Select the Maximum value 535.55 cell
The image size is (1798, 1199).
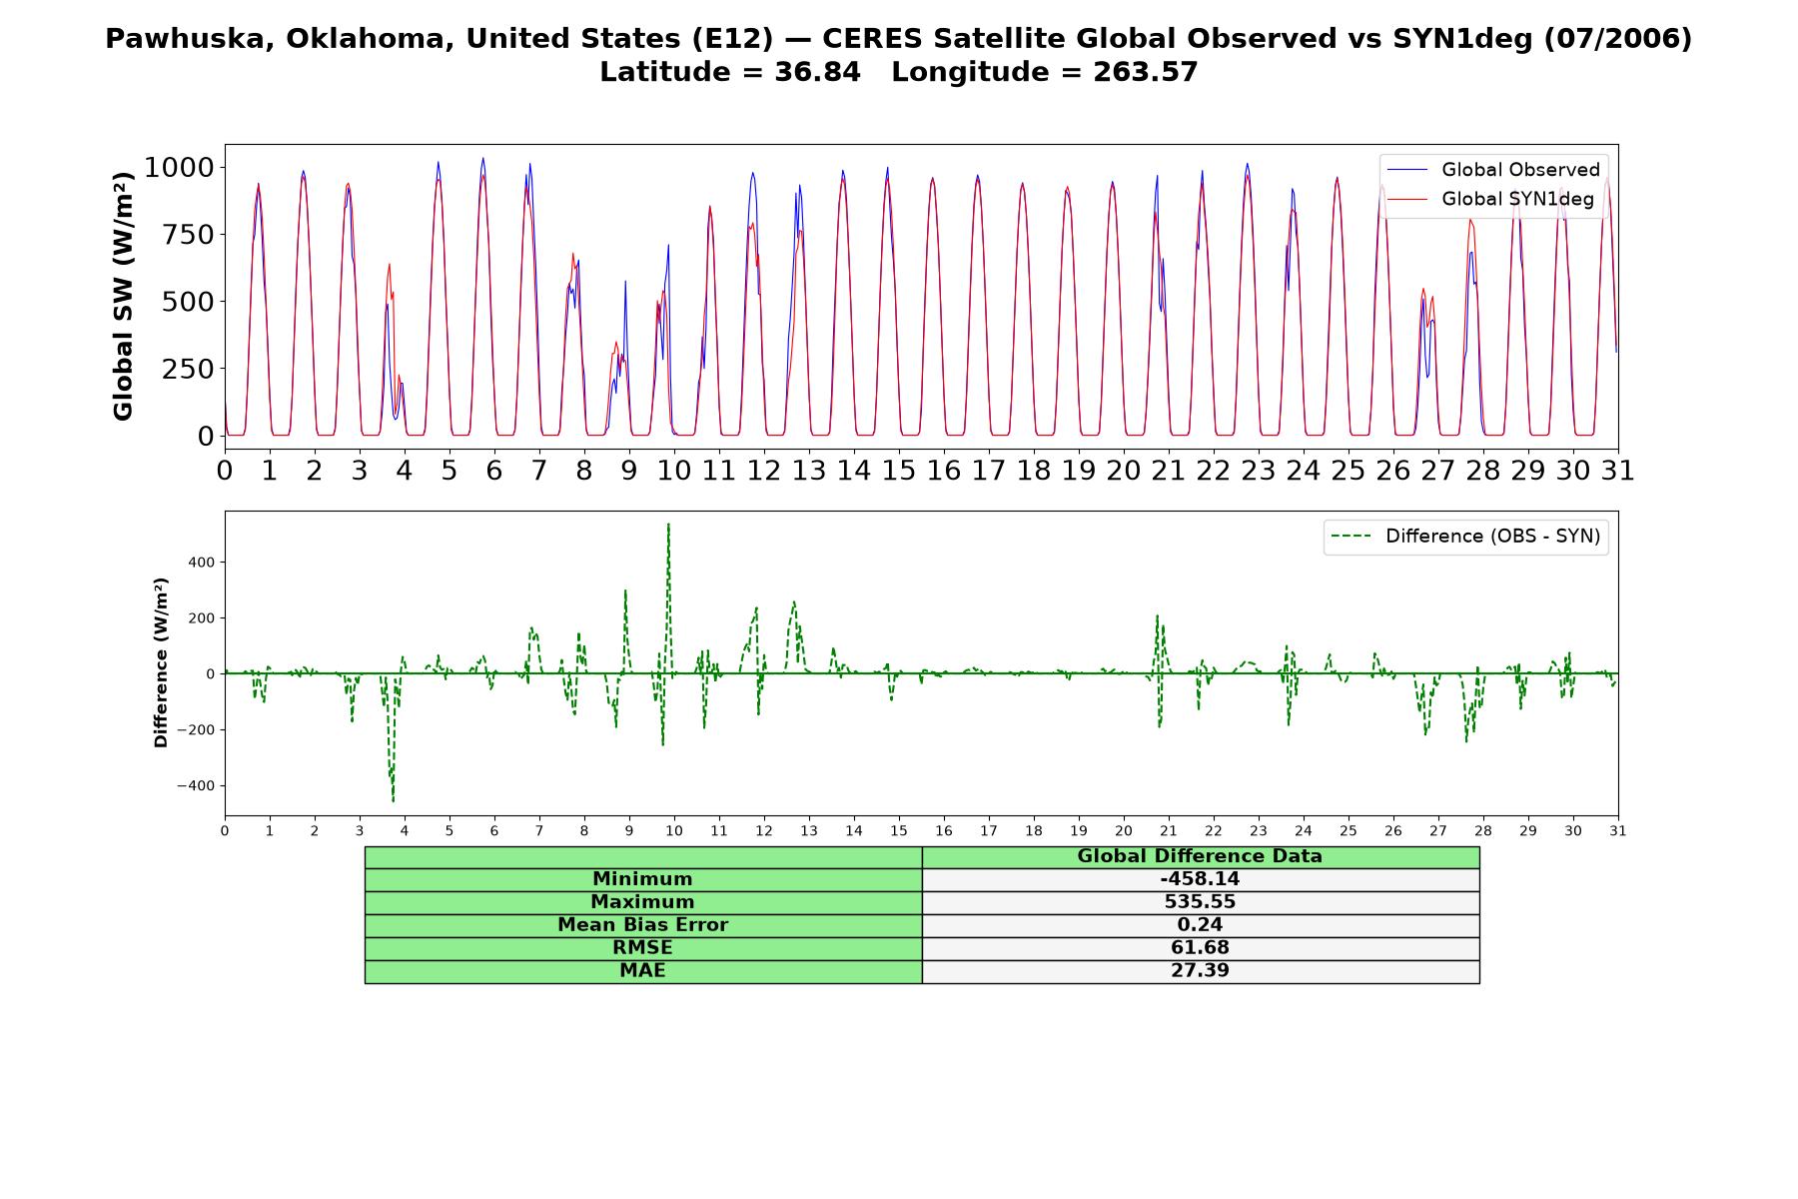pos(1200,902)
